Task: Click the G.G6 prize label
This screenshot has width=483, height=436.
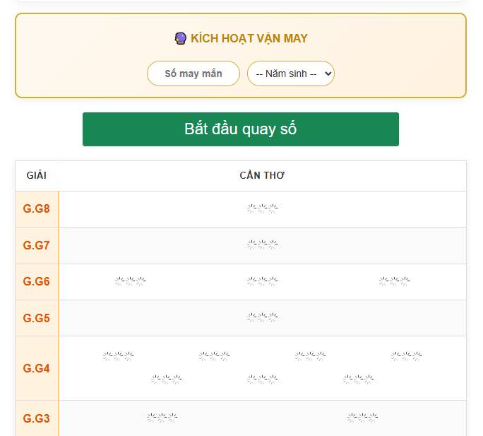Action: tap(36, 281)
